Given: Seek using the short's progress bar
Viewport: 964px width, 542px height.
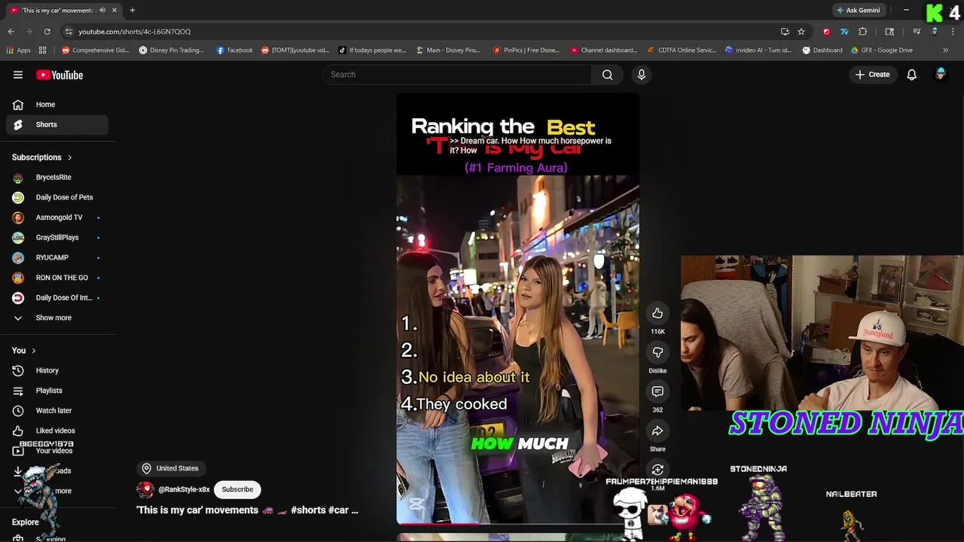Looking at the screenshot, I should coord(517,522).
